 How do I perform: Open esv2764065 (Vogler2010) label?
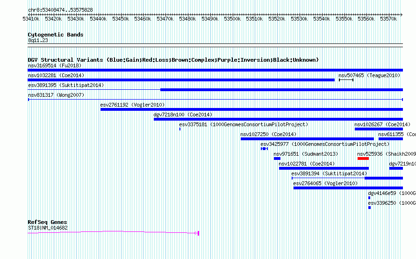325,183
